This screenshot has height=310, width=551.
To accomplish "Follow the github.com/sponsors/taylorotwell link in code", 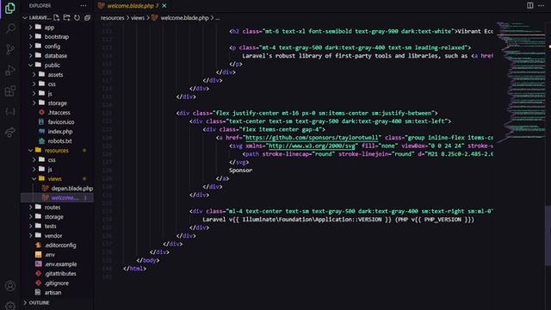I will pos(312,138).
